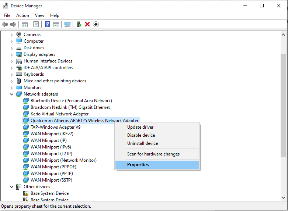
Task: Select WAN Miniport (IPv6)
Action: click(51, 147)
